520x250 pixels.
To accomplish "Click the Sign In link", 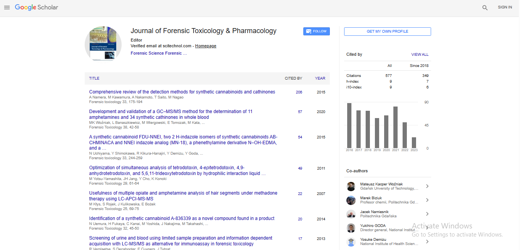I will (x=505, y=7).
